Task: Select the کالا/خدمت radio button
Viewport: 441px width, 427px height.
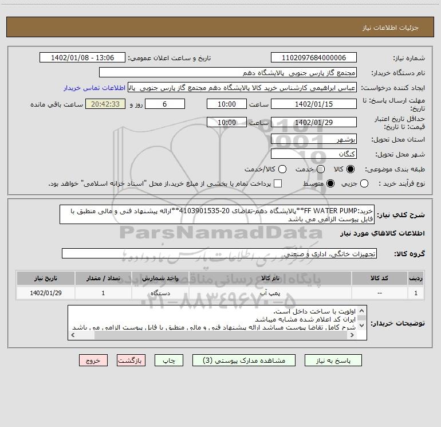Action: tap(282, 169)
